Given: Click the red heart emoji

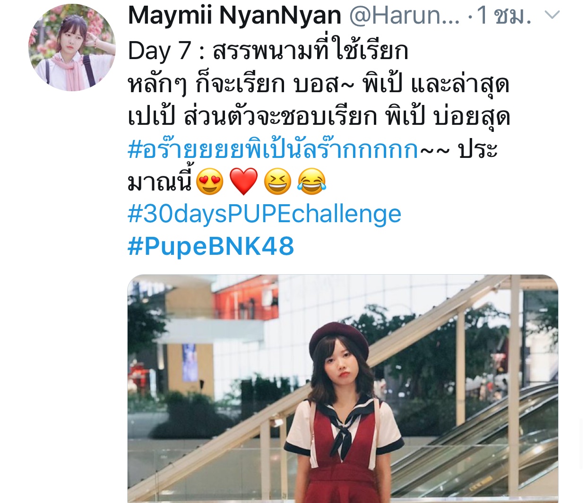Looking at the screenshot, I should coord(243,182).
